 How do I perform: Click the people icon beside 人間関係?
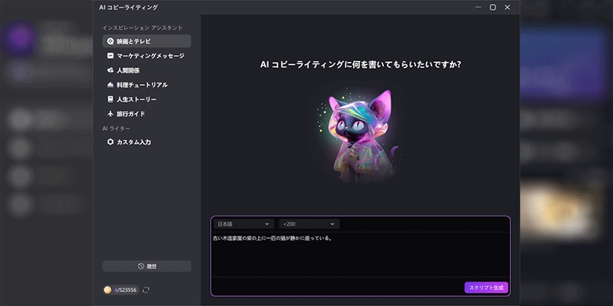point(110,70)
